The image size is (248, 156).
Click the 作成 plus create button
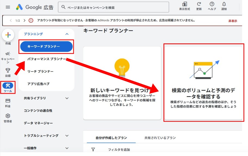(x=8, y=35)
